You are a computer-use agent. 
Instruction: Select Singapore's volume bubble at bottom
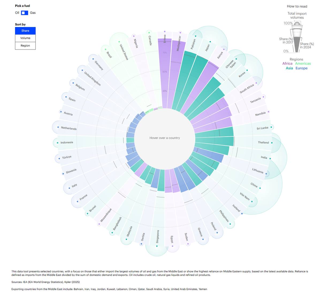[157, 245]
